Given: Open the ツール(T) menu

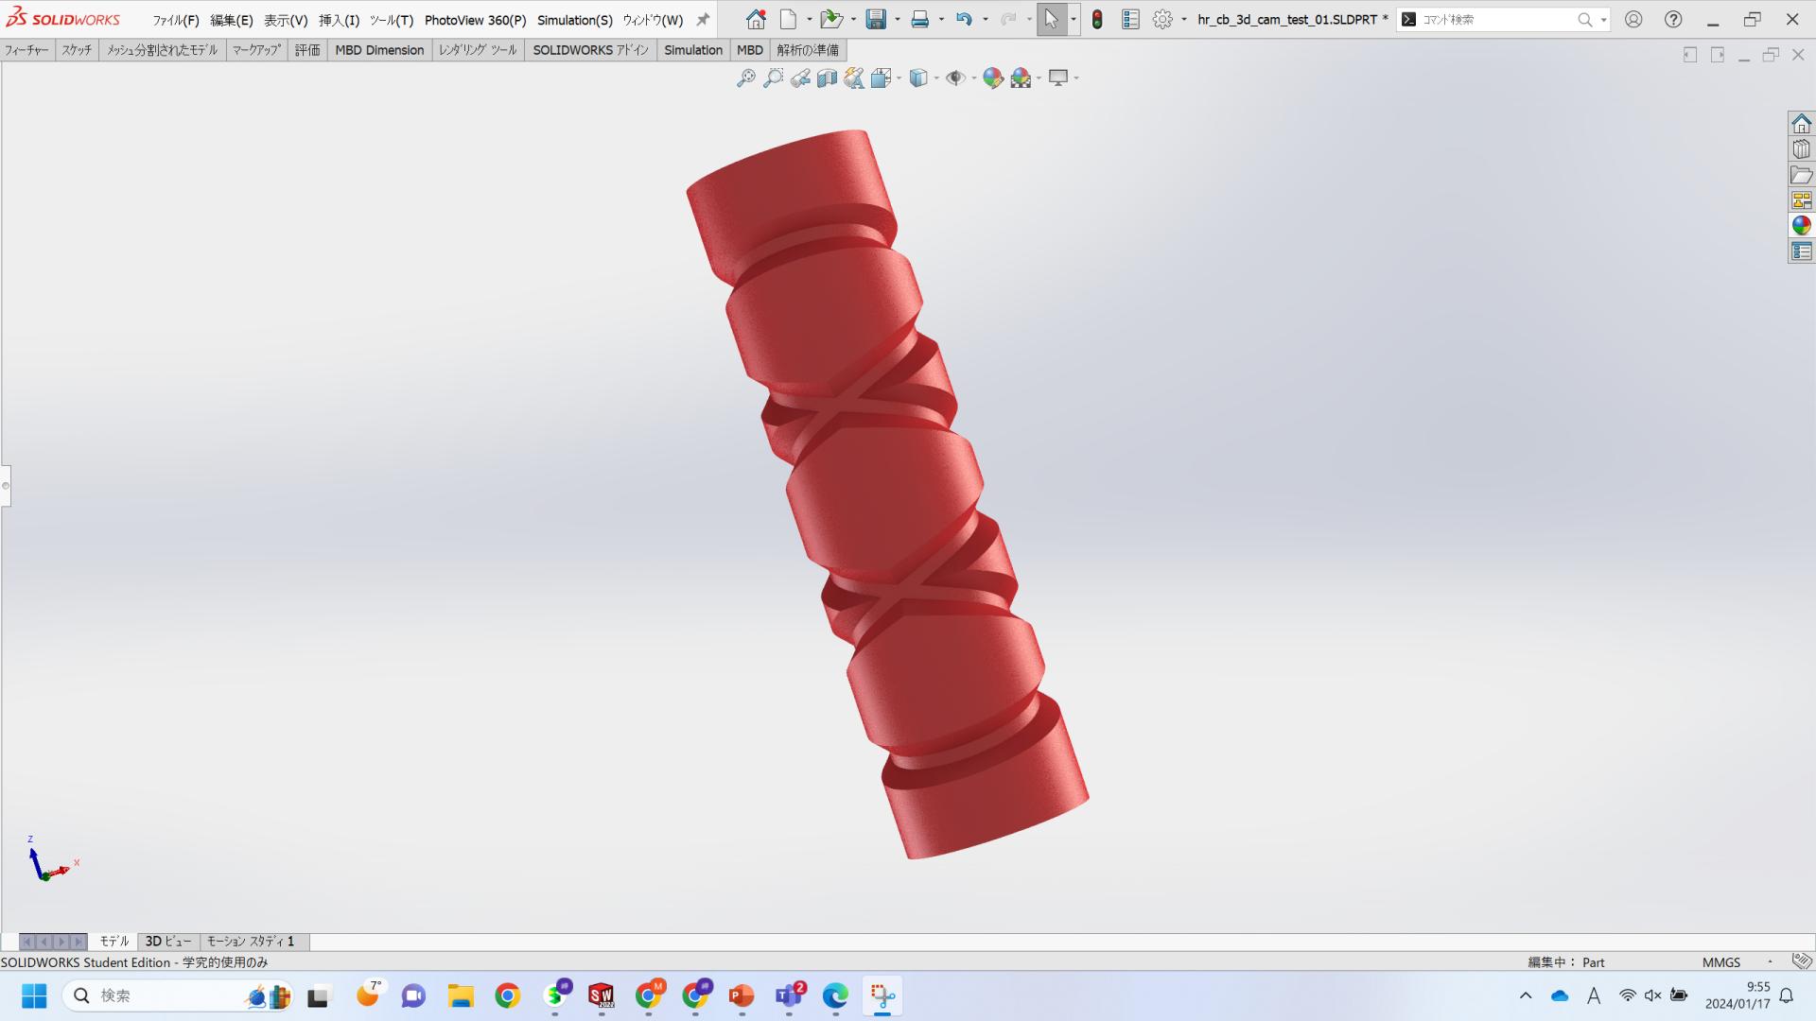Looking at the screenshot, I should pyautogui.click(x=392, y=20).
